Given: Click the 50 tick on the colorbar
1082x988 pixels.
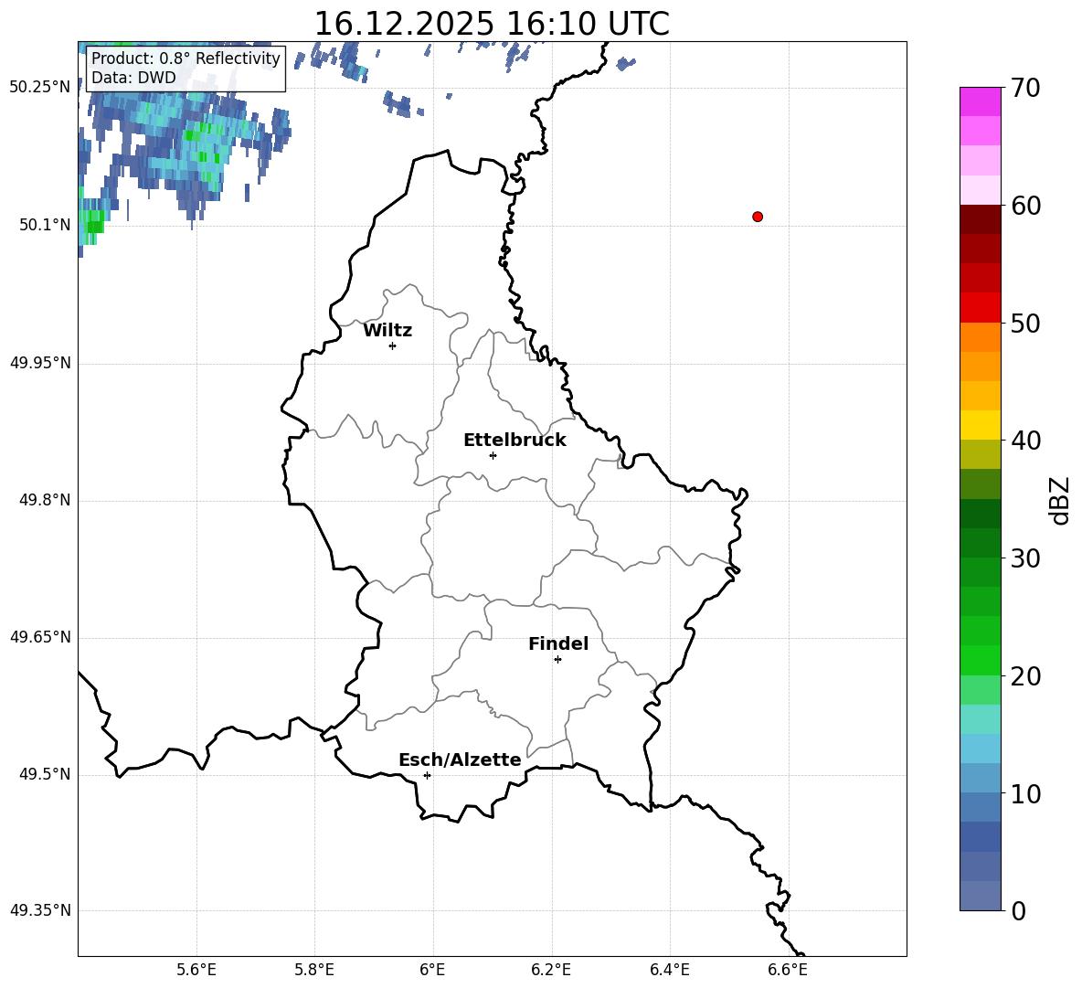Looking at the screenshot, I should [1024, 323].
